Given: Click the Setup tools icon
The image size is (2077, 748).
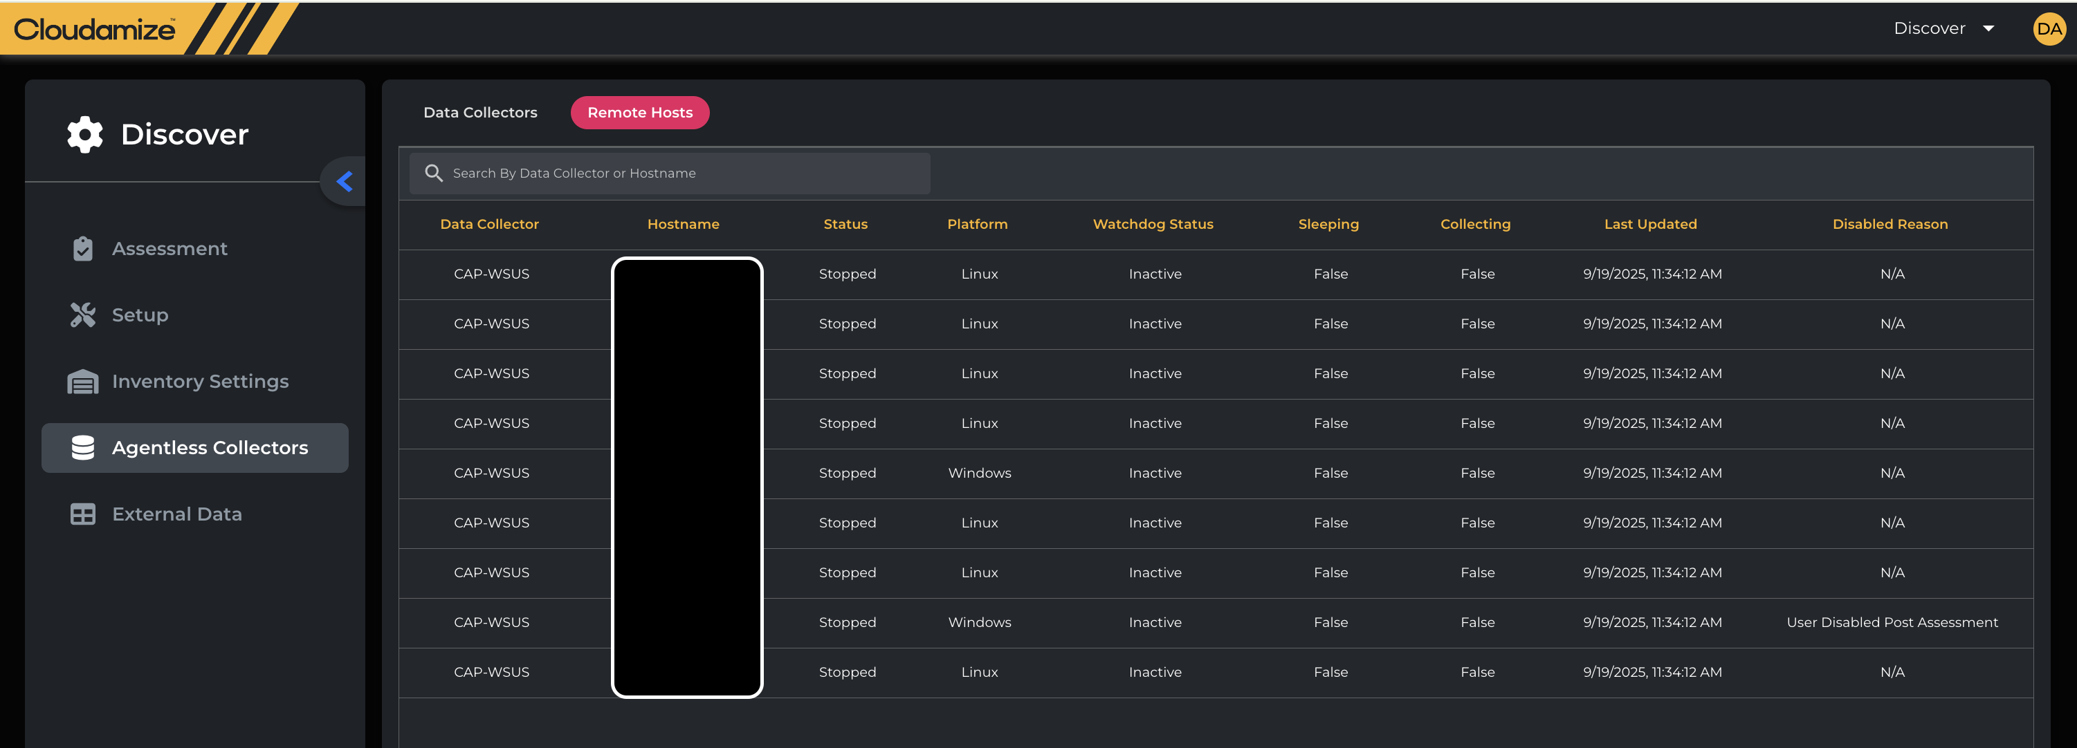Looking at the screenshot, I should pos(82,315).
